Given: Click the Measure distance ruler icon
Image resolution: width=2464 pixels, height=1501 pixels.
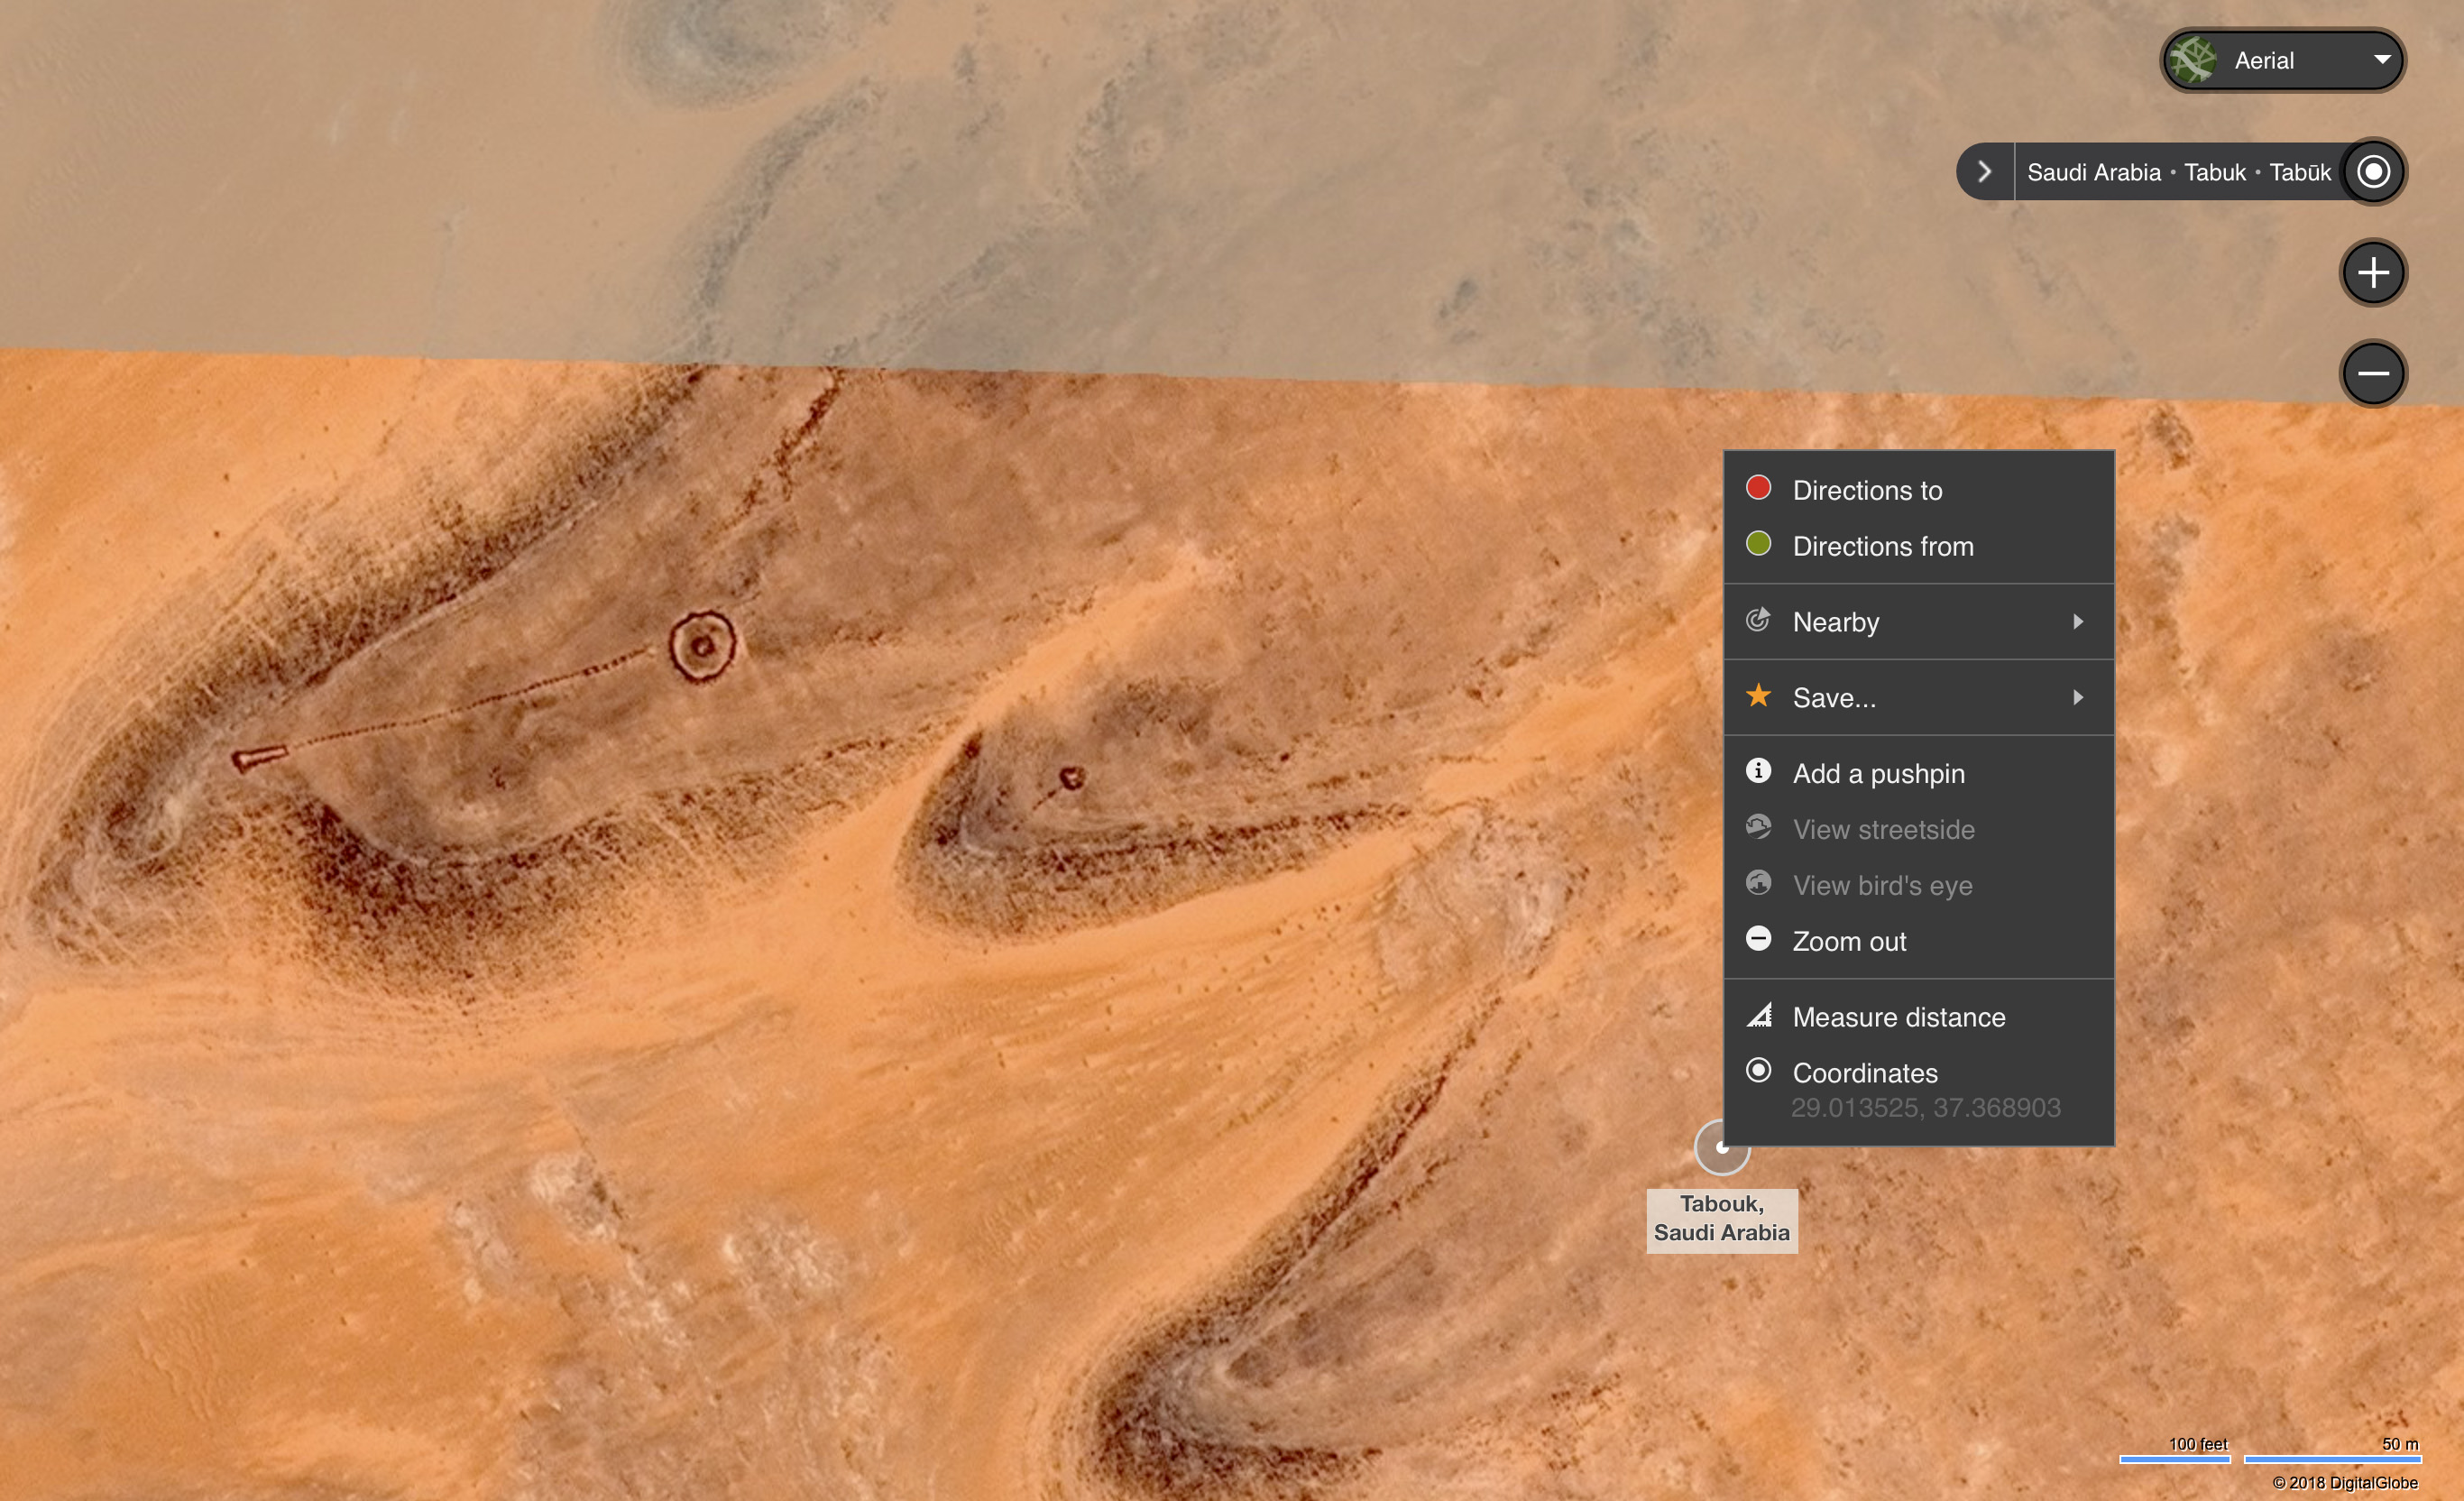Looking at the screenshot, I should 1758,1015.
